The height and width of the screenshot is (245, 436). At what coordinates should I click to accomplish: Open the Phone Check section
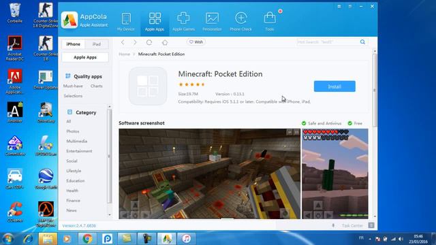click(240, 22)
